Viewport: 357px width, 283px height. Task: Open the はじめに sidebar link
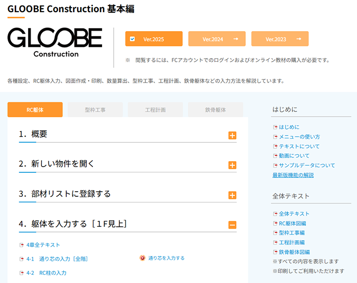pos(289,127)
